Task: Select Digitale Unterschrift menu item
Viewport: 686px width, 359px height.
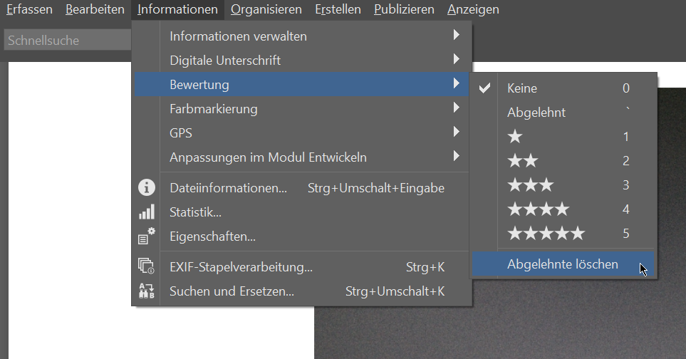Action: click(302, 61)
